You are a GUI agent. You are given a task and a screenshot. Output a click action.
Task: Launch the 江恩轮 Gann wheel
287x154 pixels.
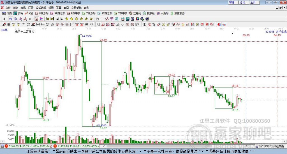[x=135, y=13]
